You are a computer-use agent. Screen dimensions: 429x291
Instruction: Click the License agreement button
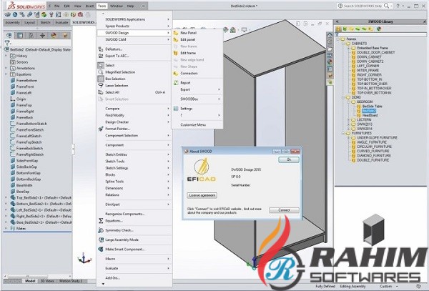tap(202, 195)
